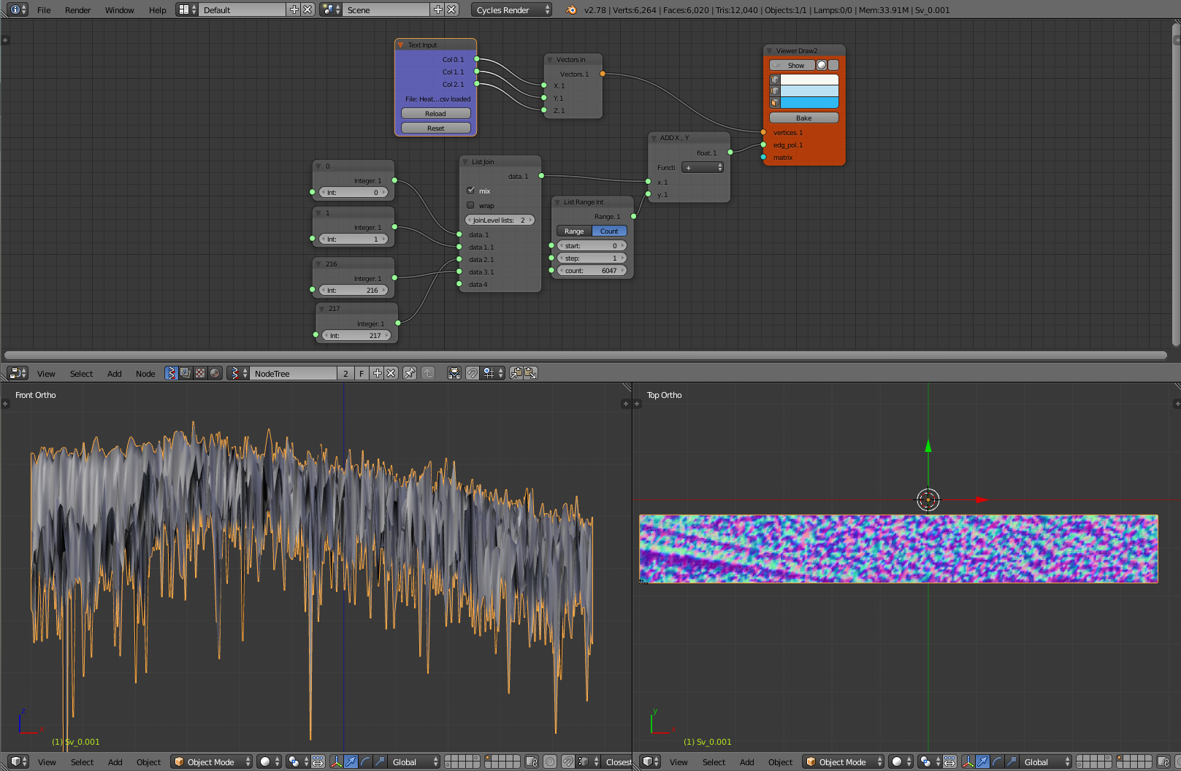Viewport: 1181px width, 771px height.
Task: Click Reset in Text Input node
Action: (x=436, y=128)
